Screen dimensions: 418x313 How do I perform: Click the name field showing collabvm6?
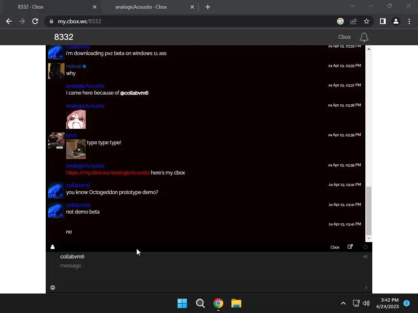209,257
